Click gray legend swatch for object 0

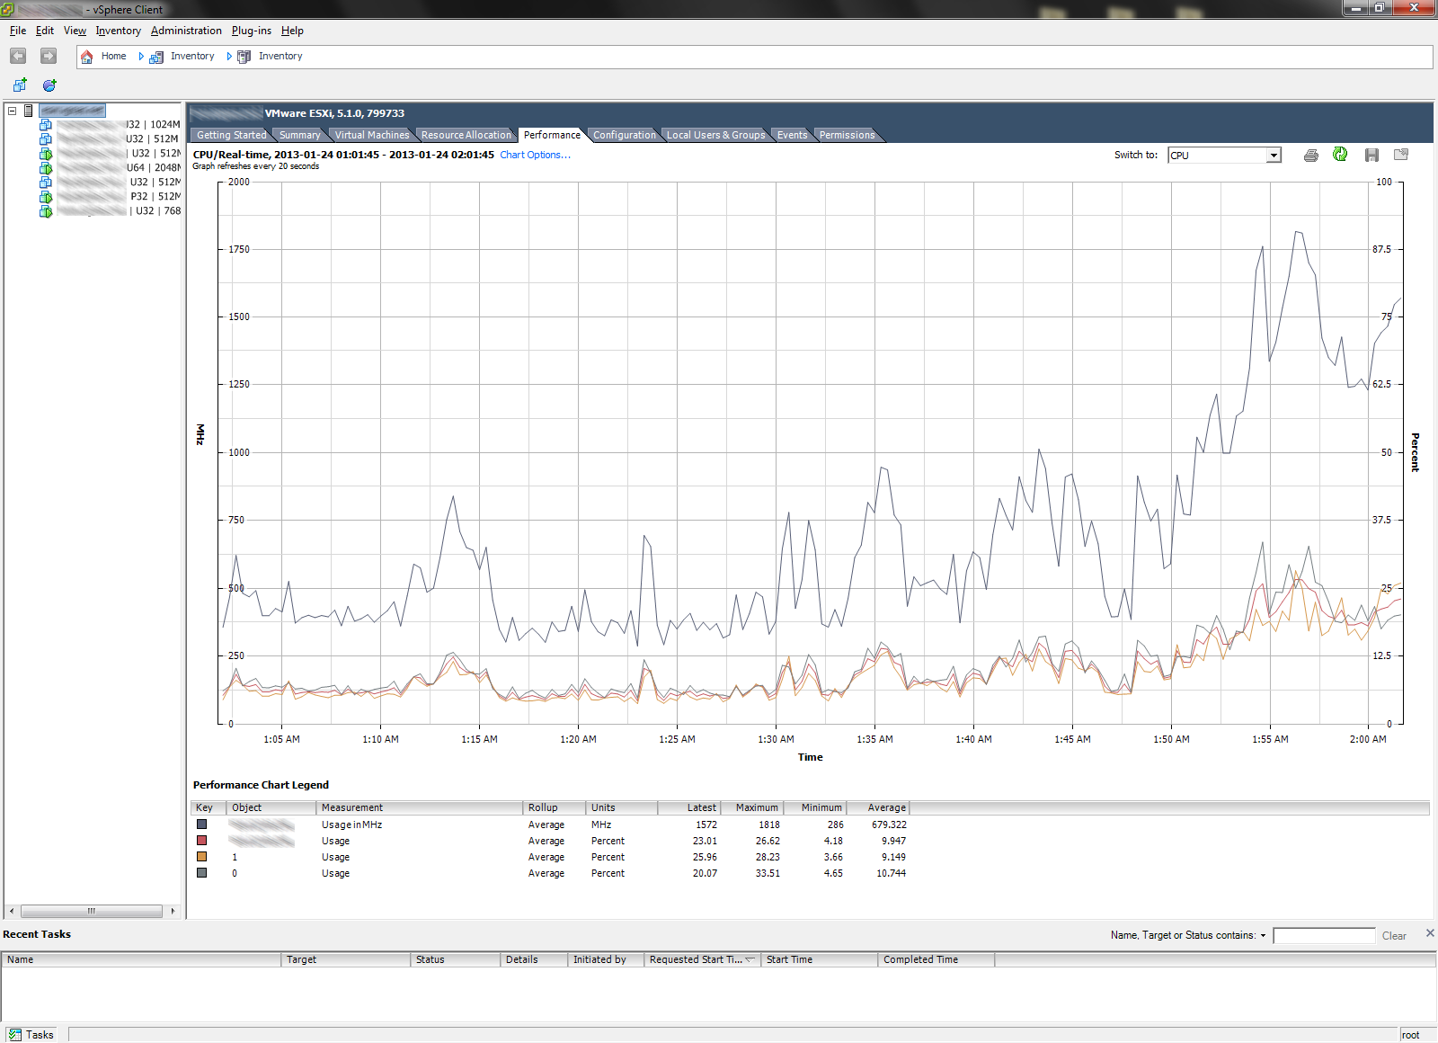pyautogui.click(x=202, y=873)
